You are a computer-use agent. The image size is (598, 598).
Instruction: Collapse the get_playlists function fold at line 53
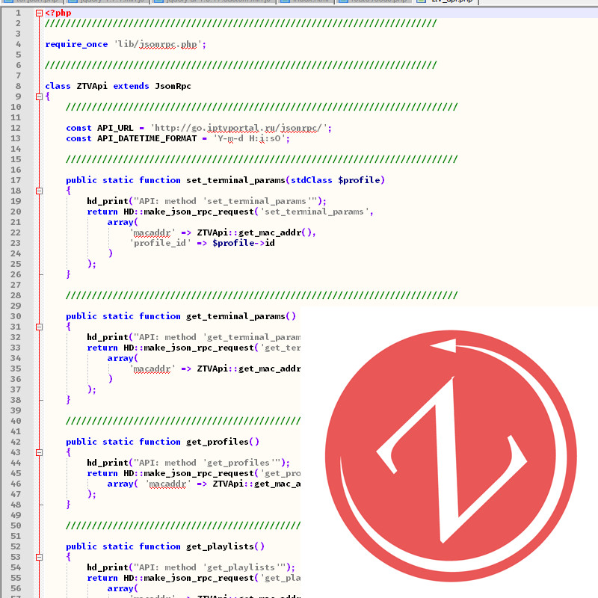39,557
